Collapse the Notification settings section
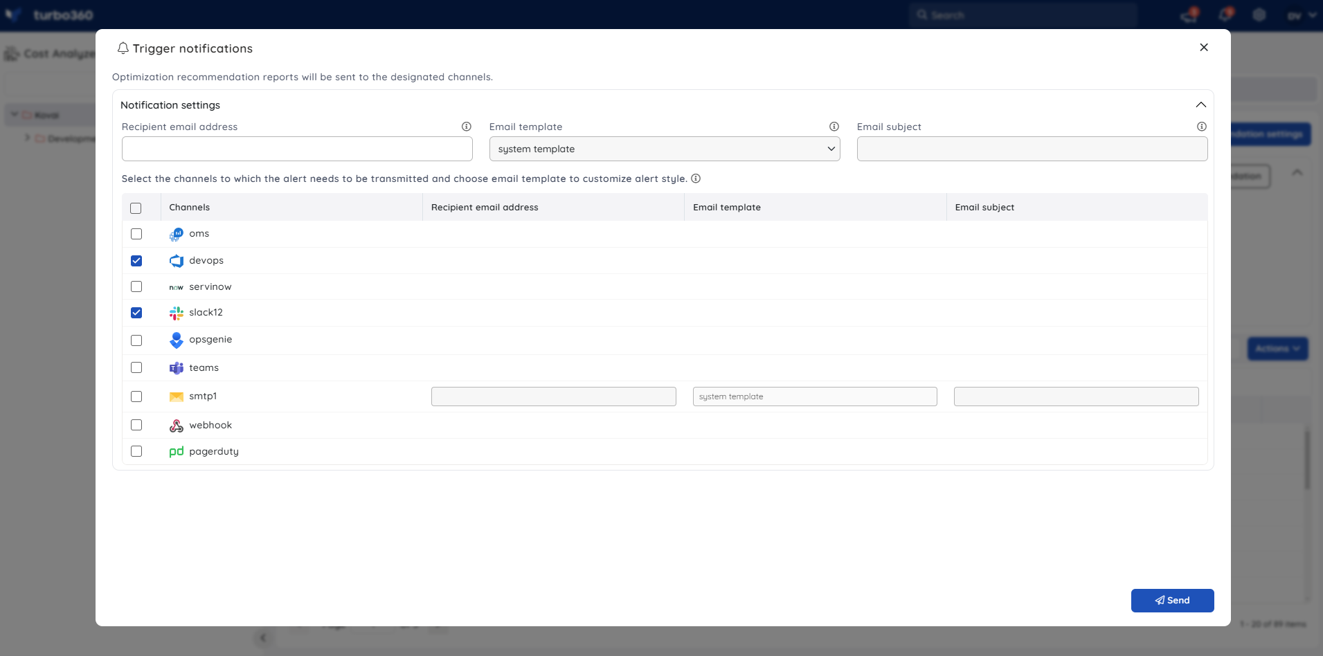This screenshot has width=1323, height=656. pos(1201,104)
